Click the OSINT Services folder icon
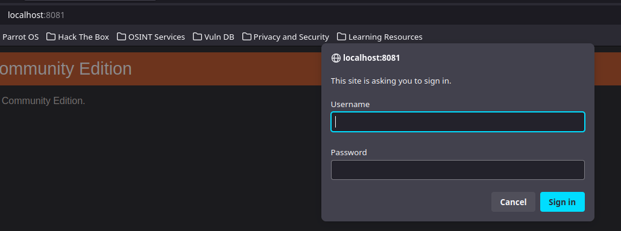This screenshot has width=621, height=231. (x=121, y=37)
